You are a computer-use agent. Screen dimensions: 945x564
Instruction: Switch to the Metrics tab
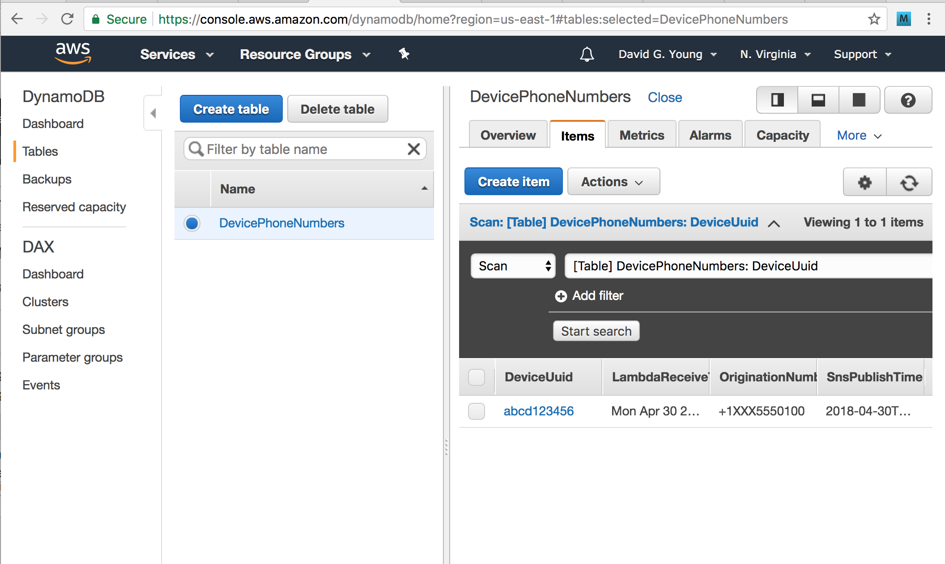click(641, 135)
